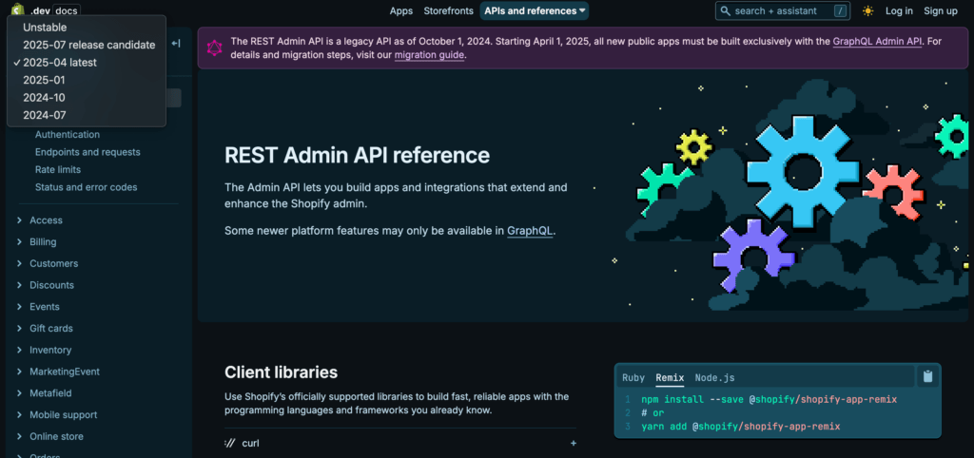
Task: Toggle the sun theme icon
Action: click(x=867, y=10)
